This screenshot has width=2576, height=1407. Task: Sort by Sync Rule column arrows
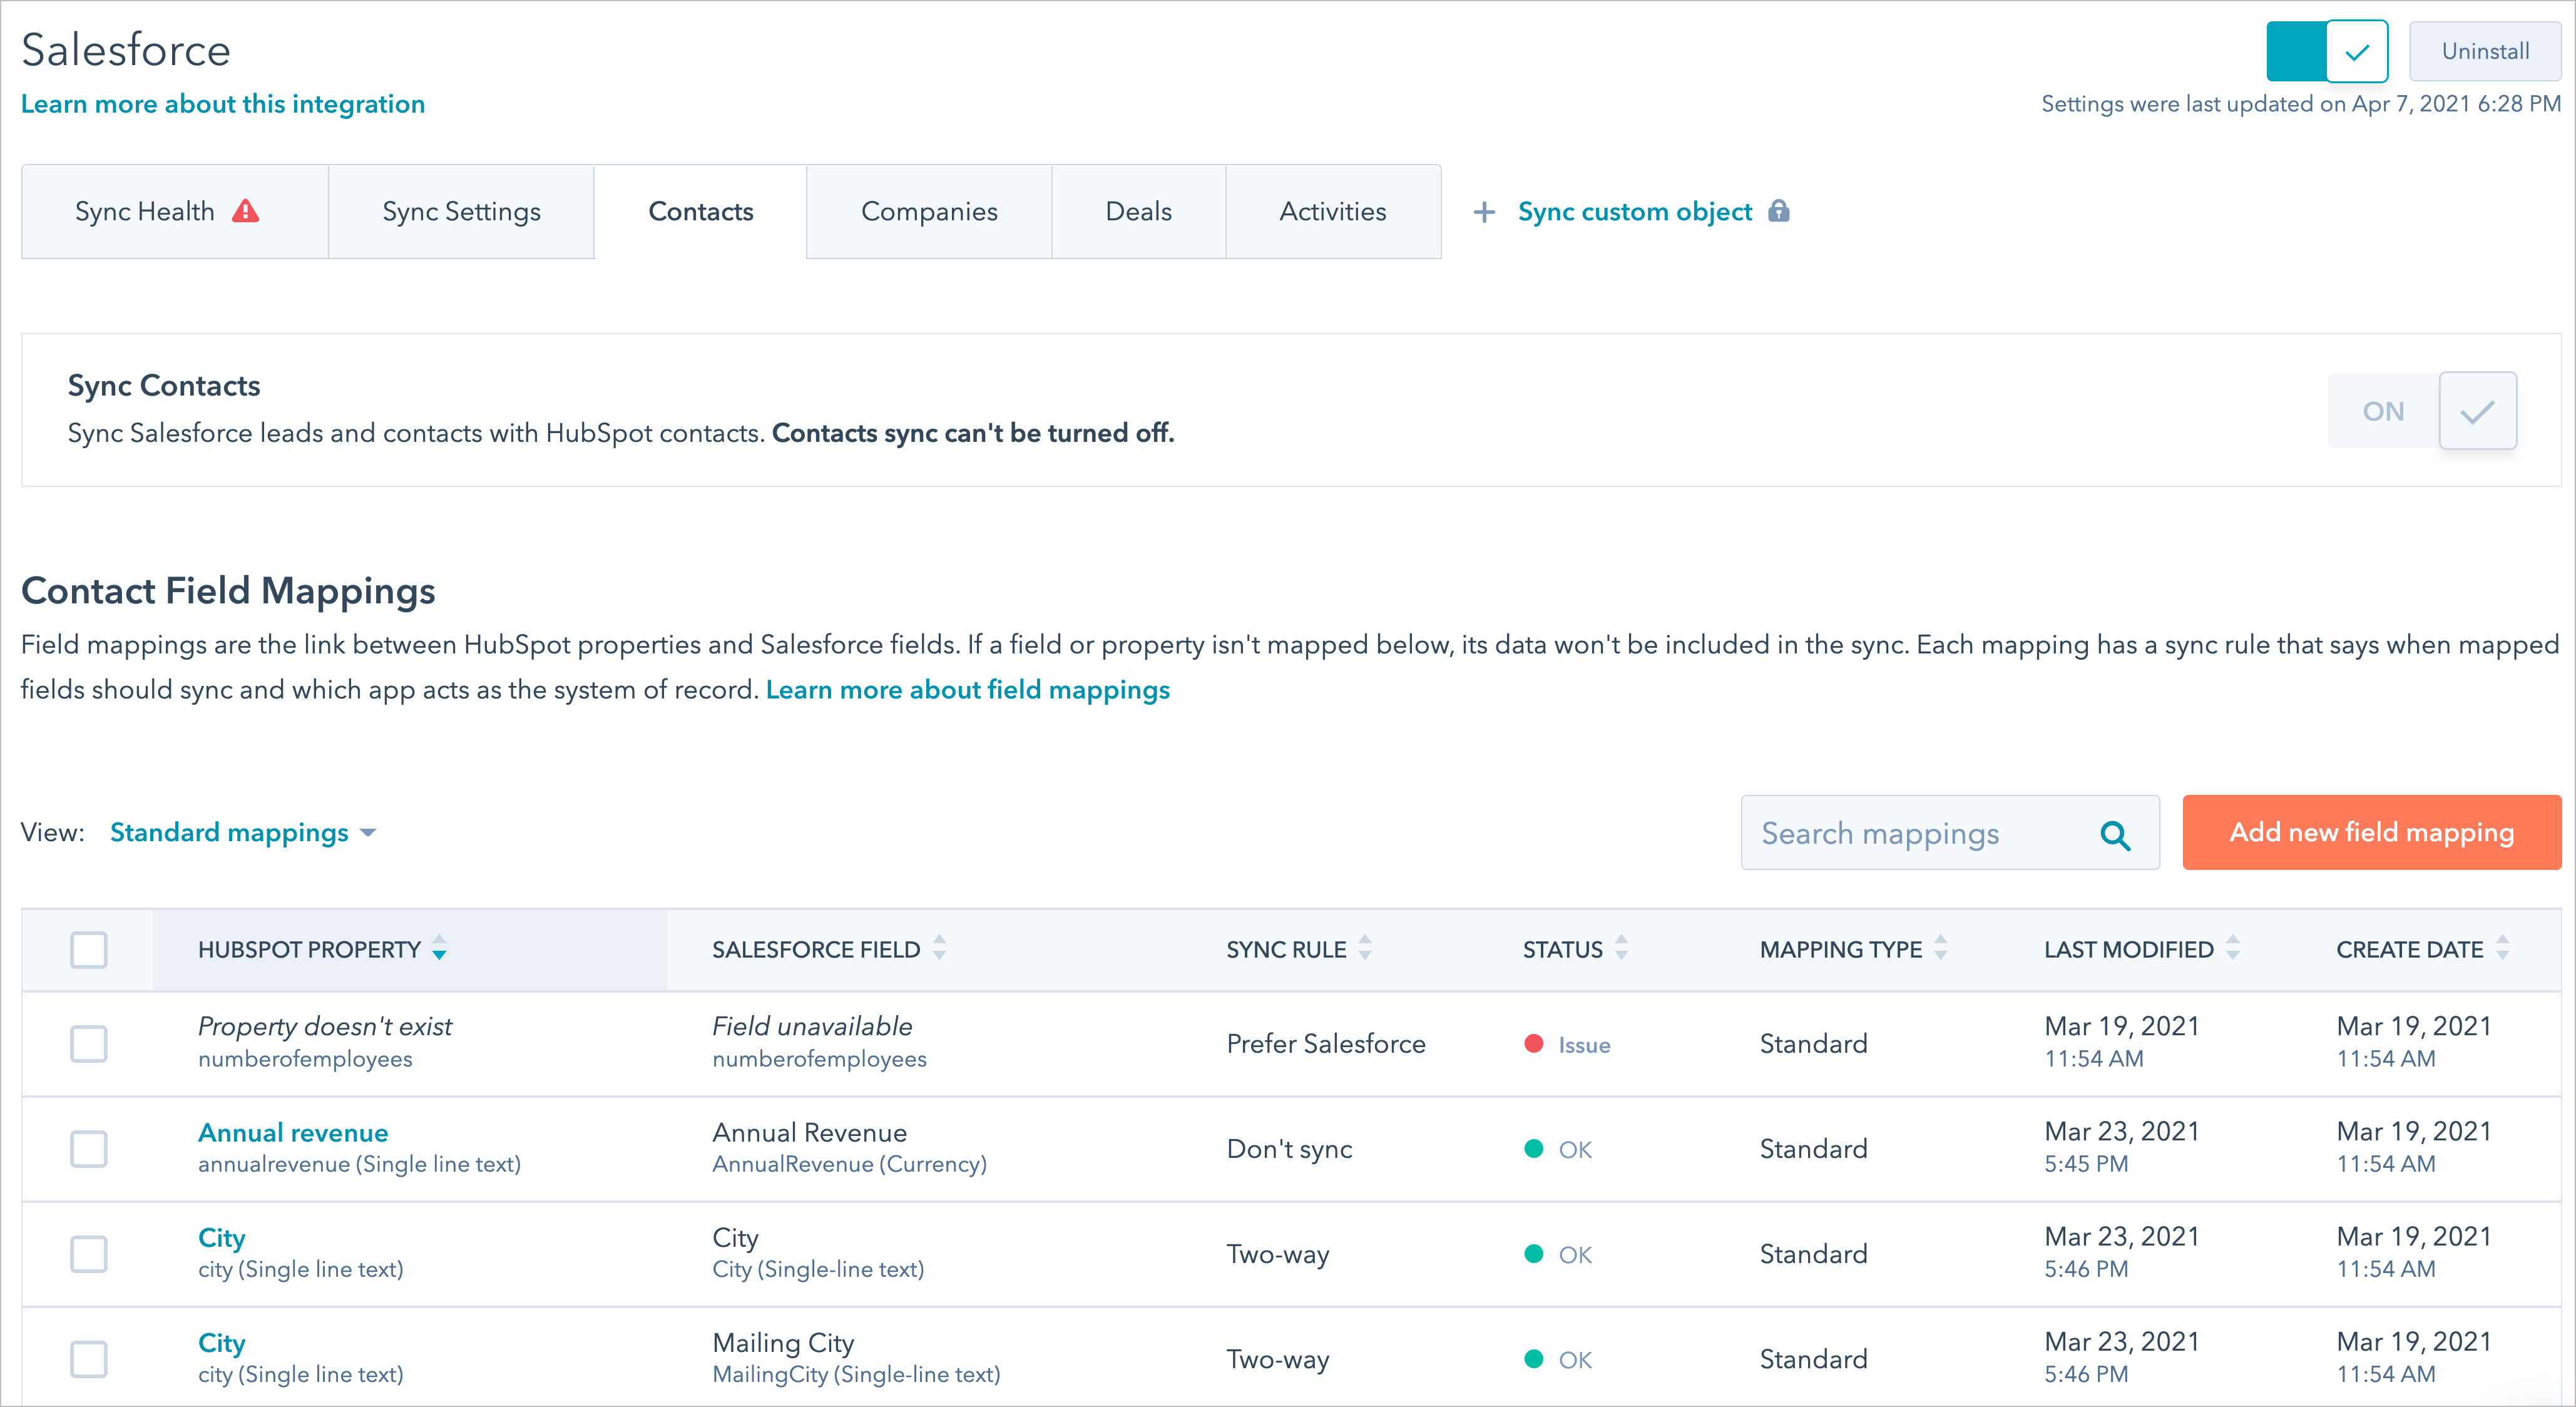point(1365,948)
